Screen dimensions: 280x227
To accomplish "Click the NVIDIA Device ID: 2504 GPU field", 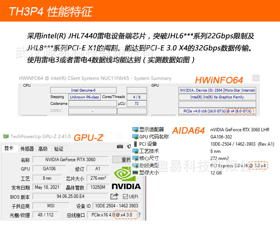I will click(217, 90).
